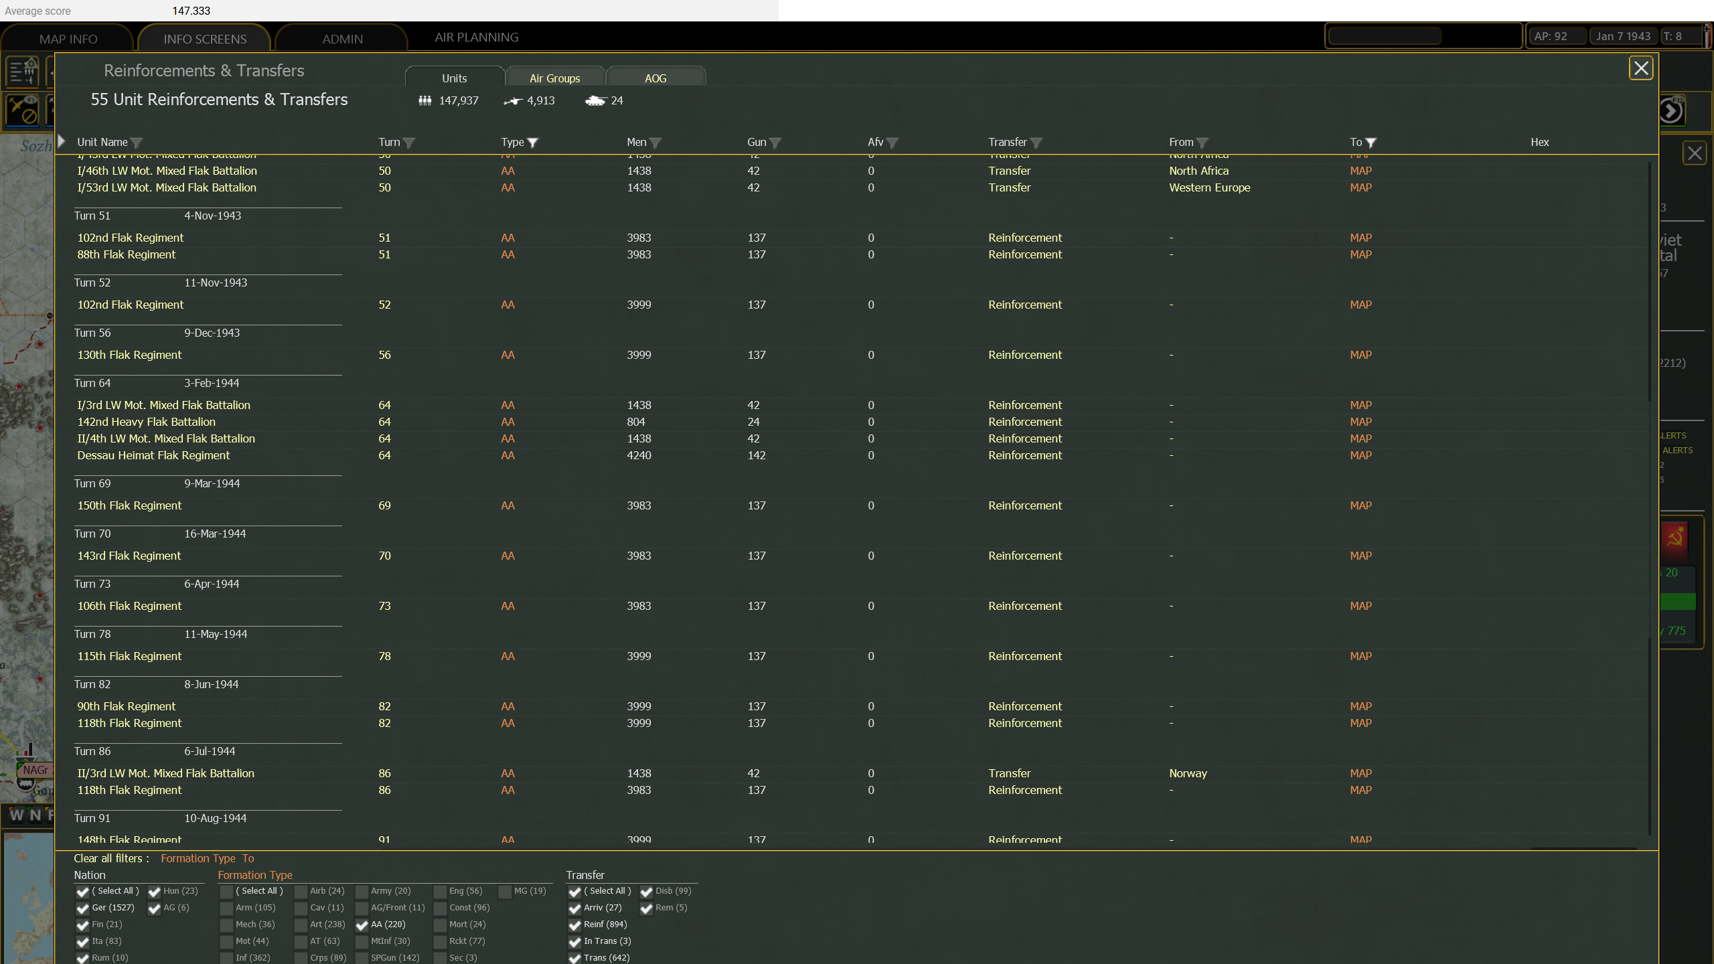
Task: Enable the Arm (105) formation checkbox
Action: click(227, 908)
